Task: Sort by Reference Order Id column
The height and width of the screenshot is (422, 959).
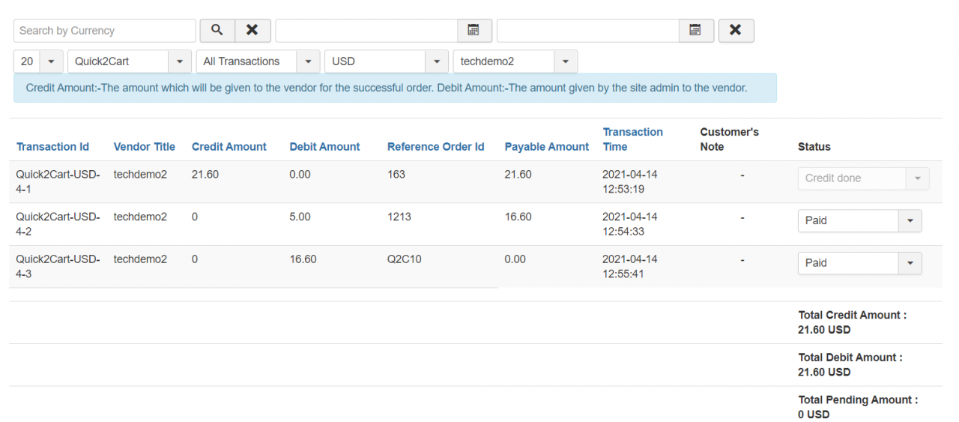Action: pos(435,147)
